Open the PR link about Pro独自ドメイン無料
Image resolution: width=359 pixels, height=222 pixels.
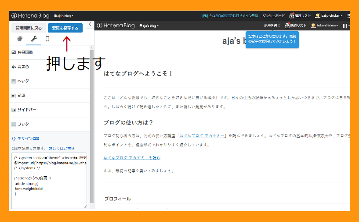coord(230,15)
